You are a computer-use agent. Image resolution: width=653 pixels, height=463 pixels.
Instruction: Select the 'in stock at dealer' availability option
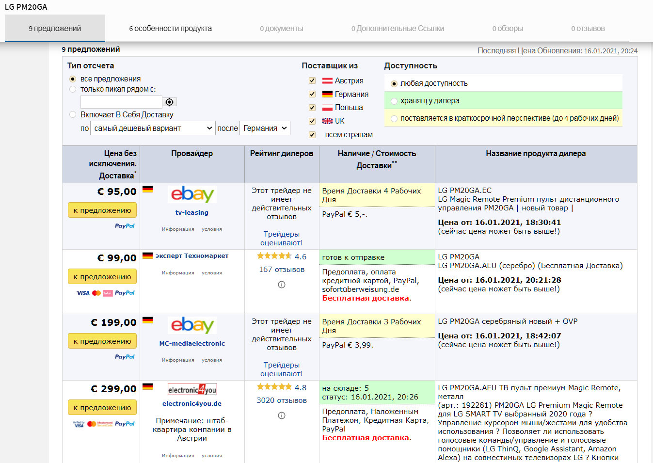(394, 101)
